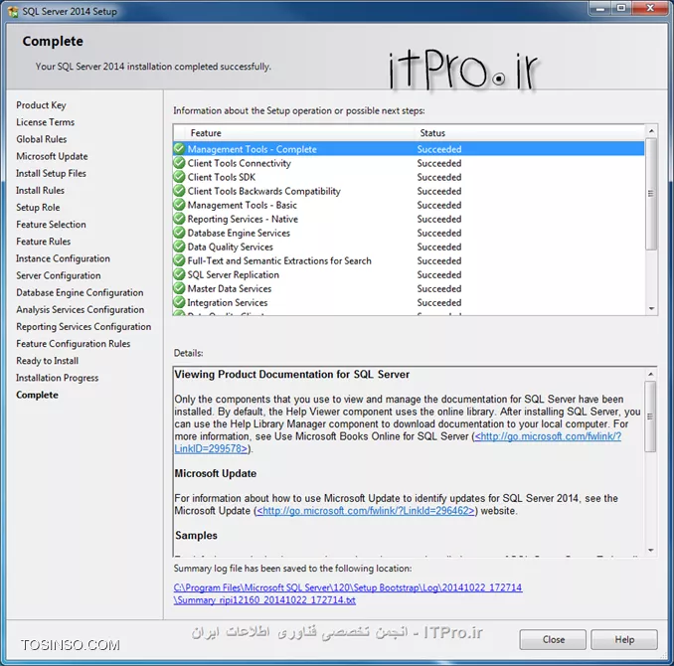Open the summary log file path link
The width and height of the screenshot is (674, 666).
point(348,593)
